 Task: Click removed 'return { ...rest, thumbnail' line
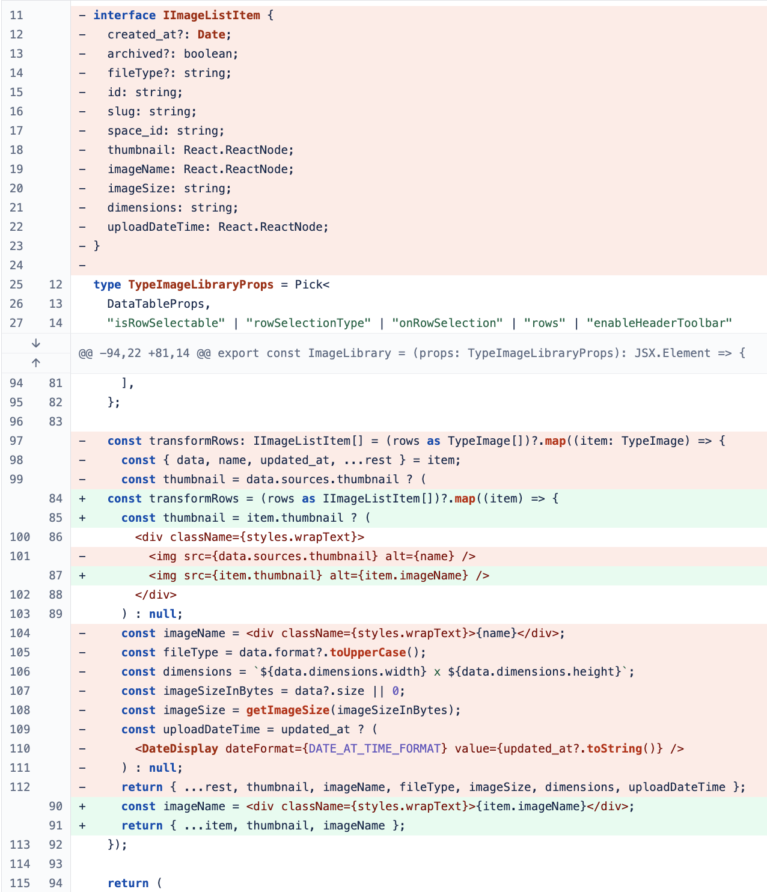[419, 787]
